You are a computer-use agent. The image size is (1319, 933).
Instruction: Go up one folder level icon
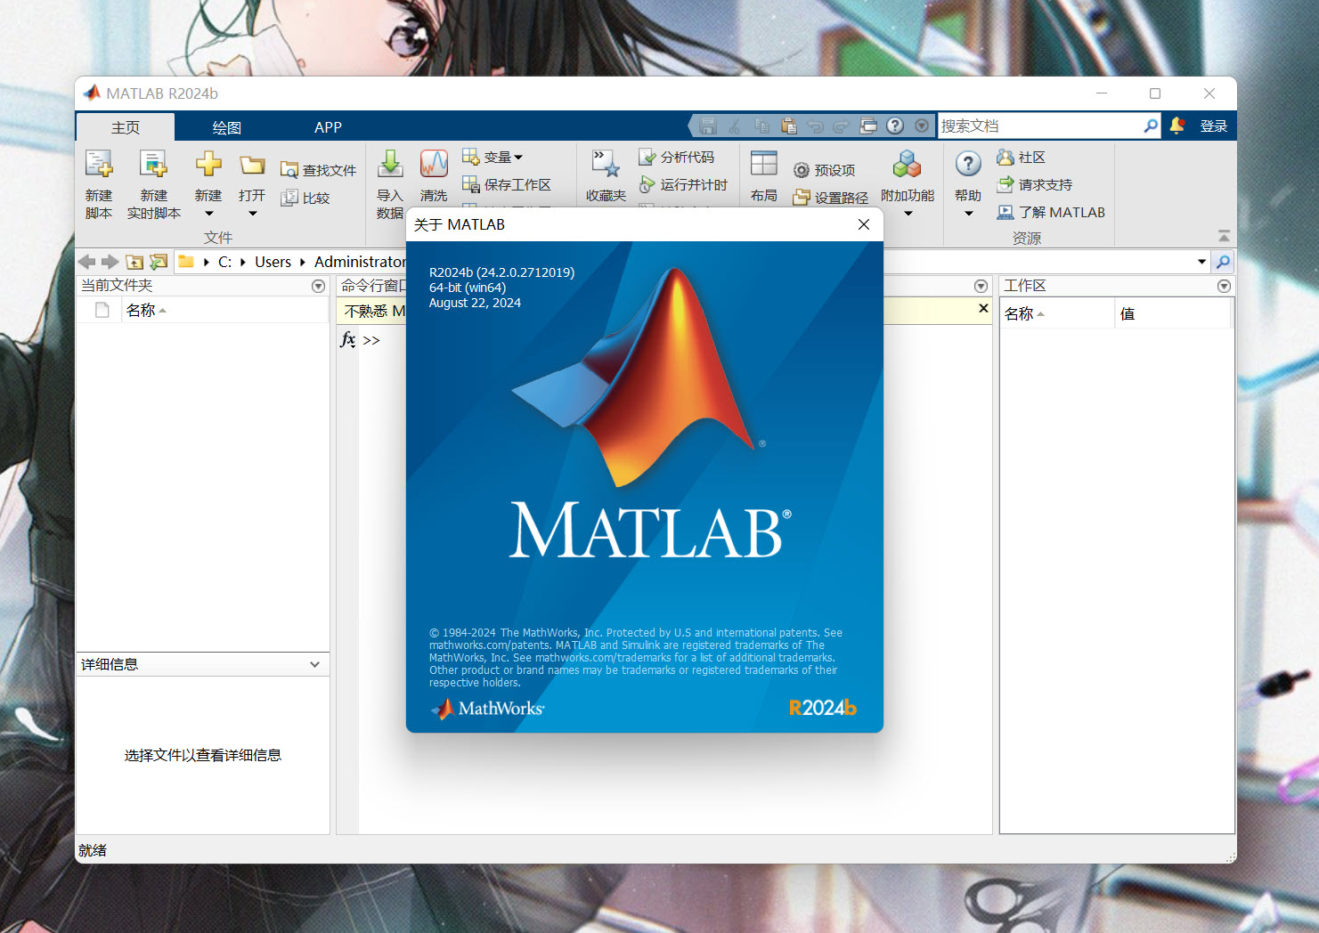(x=134, y=262)
